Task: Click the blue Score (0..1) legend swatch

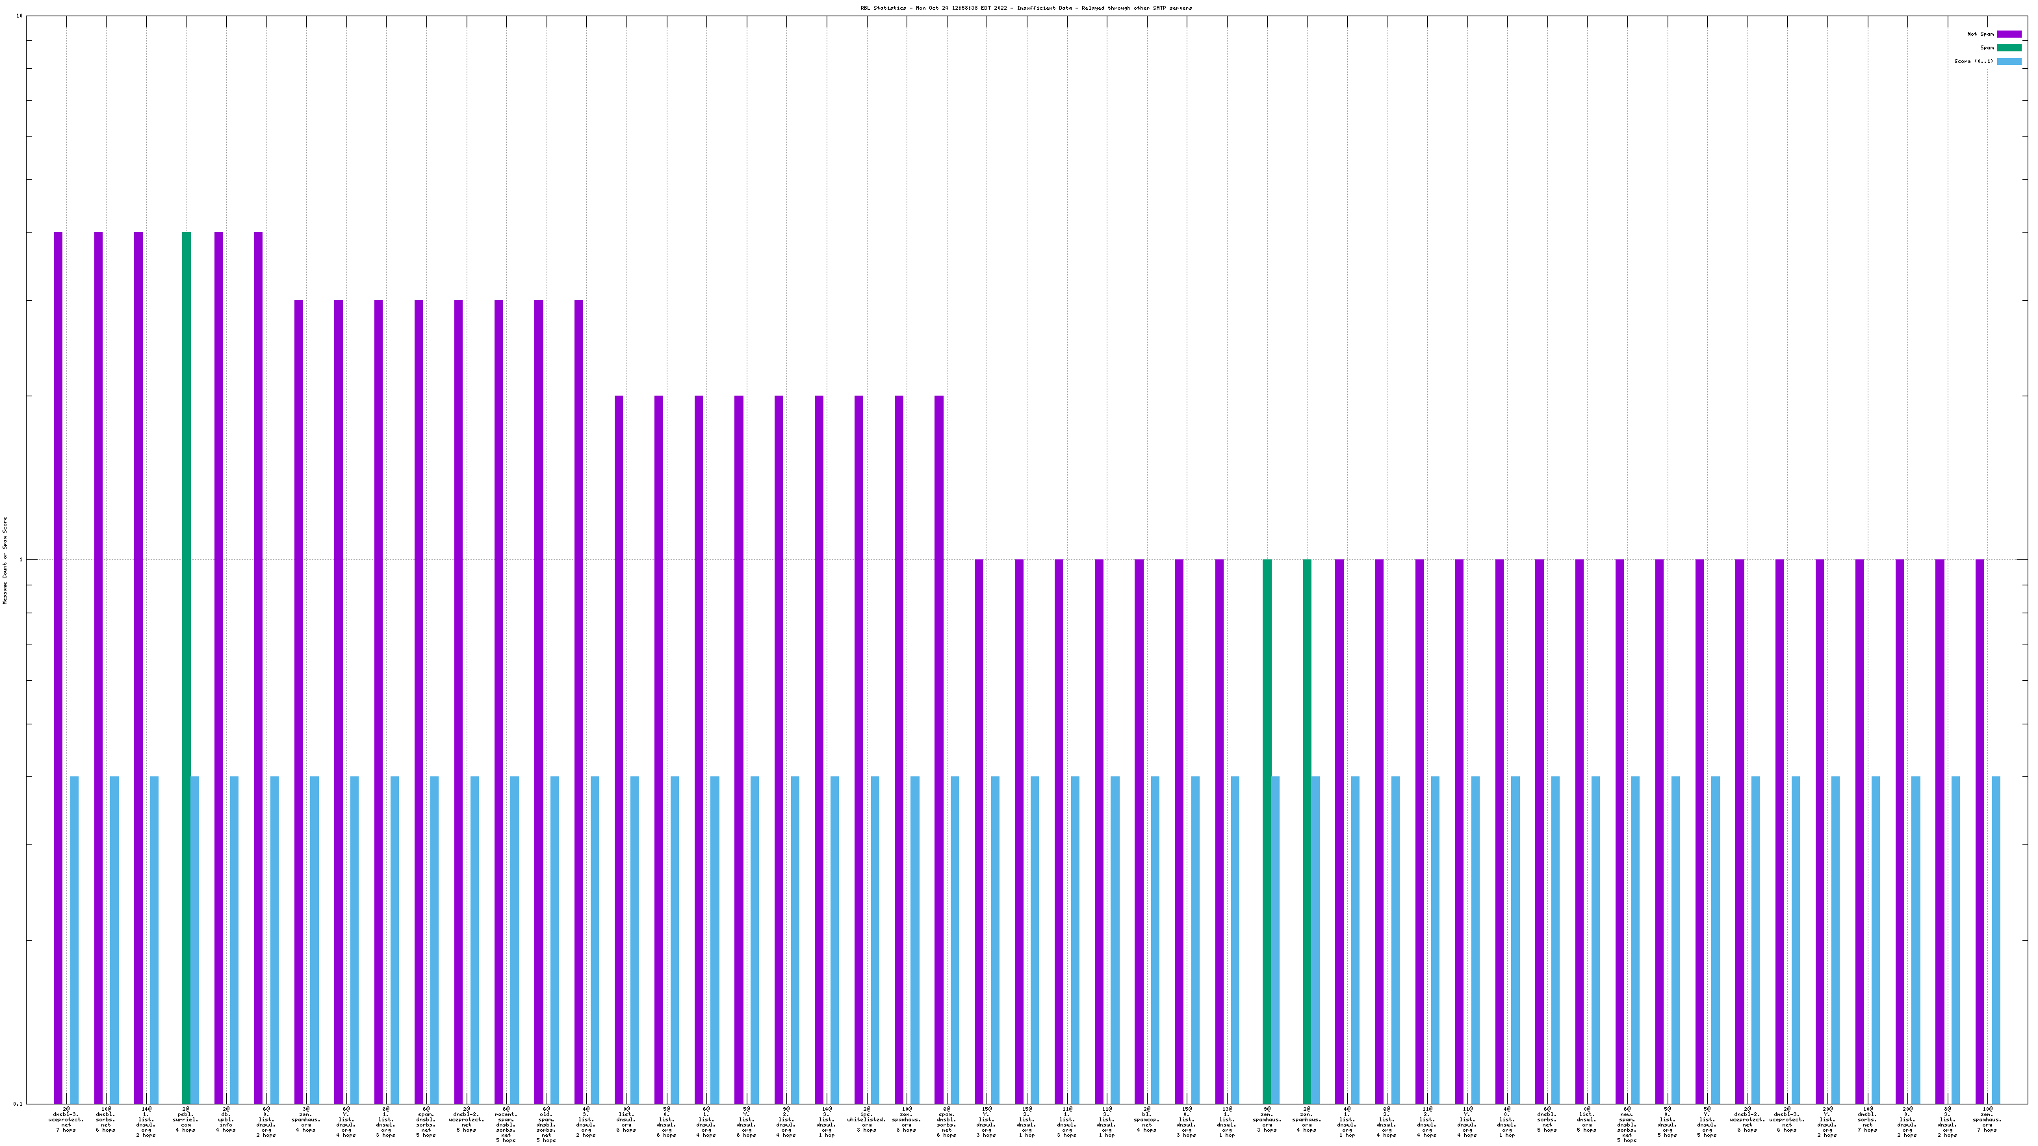Action: [x=2009, y=61]
